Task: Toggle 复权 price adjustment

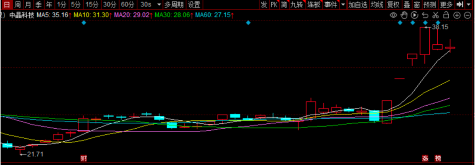Action: pyautogui.click(x=393, y=4)
